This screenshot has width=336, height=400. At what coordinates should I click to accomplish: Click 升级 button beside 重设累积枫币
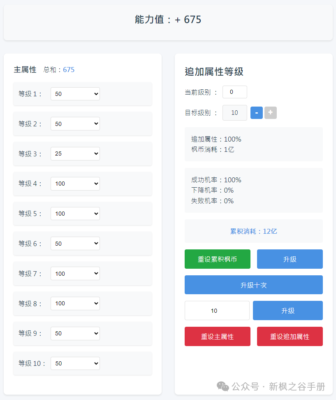click(290, 259)
